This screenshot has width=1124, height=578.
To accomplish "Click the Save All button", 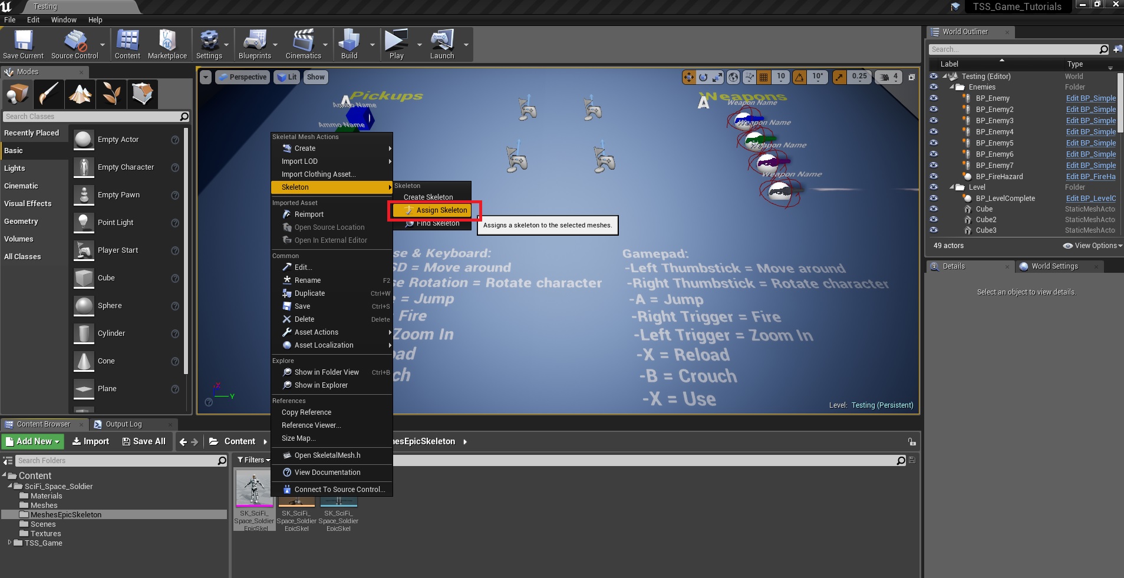I will tap(143, 441).
